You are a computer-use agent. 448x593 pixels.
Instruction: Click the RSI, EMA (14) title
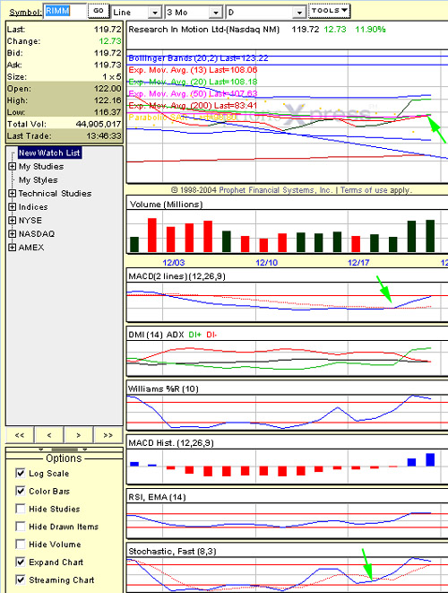click(x=157, y=497)
